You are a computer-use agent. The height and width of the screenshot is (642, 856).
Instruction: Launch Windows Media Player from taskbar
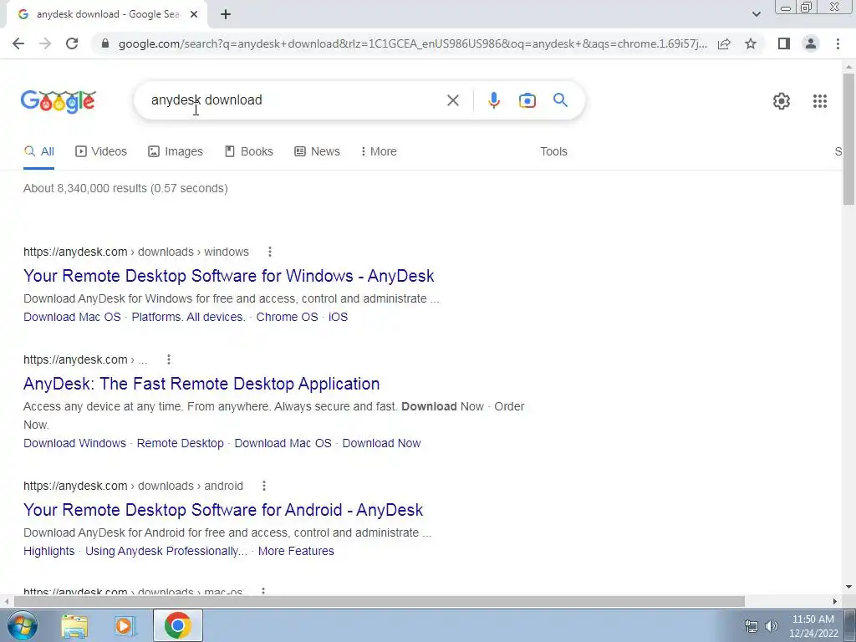click(x=125, y=626)
